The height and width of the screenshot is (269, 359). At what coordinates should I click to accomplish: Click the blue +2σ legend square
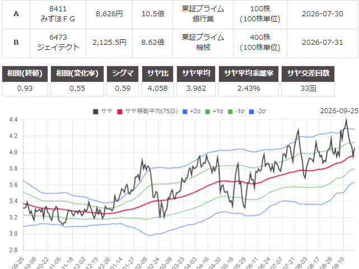click(185, 112)
